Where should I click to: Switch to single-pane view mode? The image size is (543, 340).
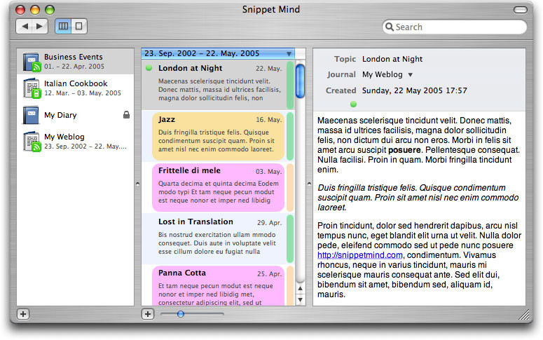coord(79,26)
